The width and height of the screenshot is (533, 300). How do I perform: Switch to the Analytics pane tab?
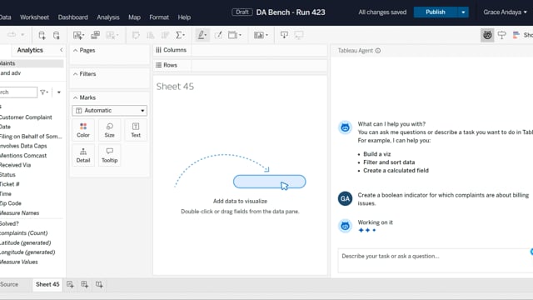[30, 50]
